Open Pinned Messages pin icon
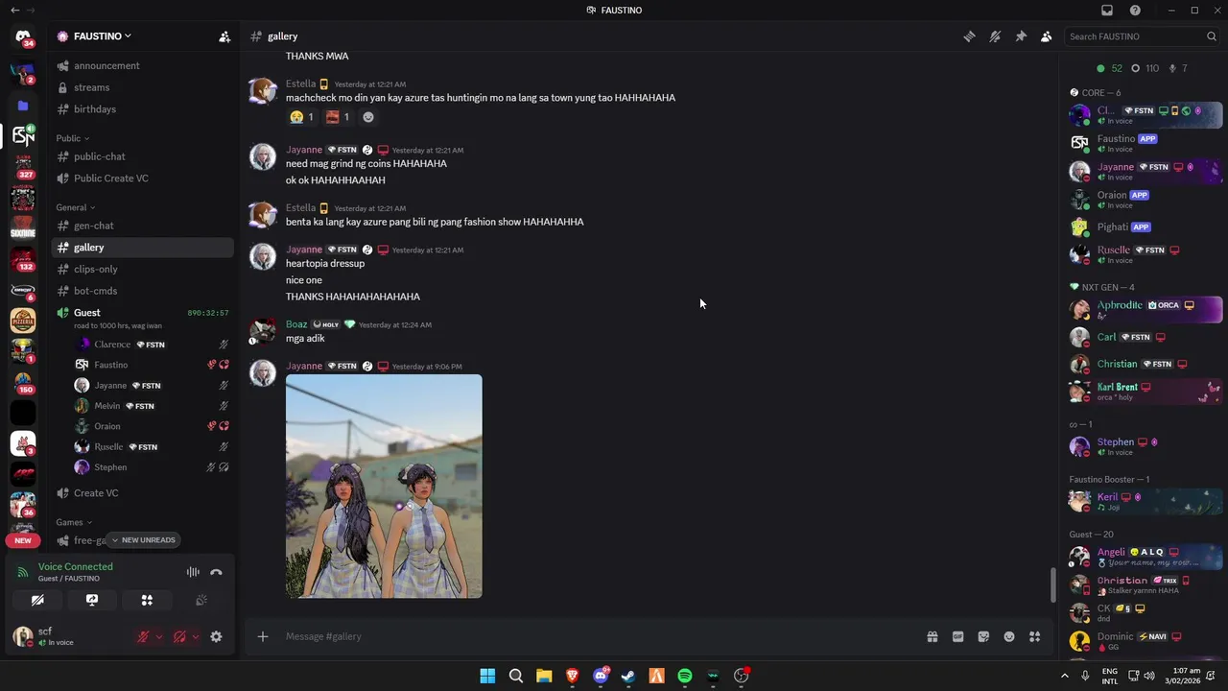The image size is (1228, 691). pyautogui.click(x=1021, y=36)
